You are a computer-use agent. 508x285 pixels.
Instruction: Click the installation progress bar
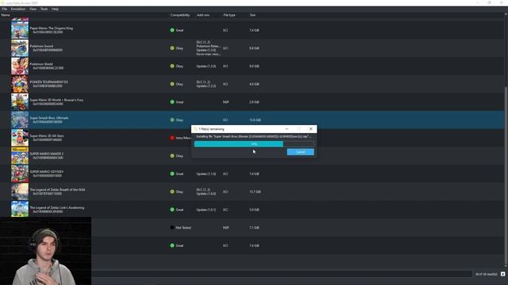(x=254, y=144)
